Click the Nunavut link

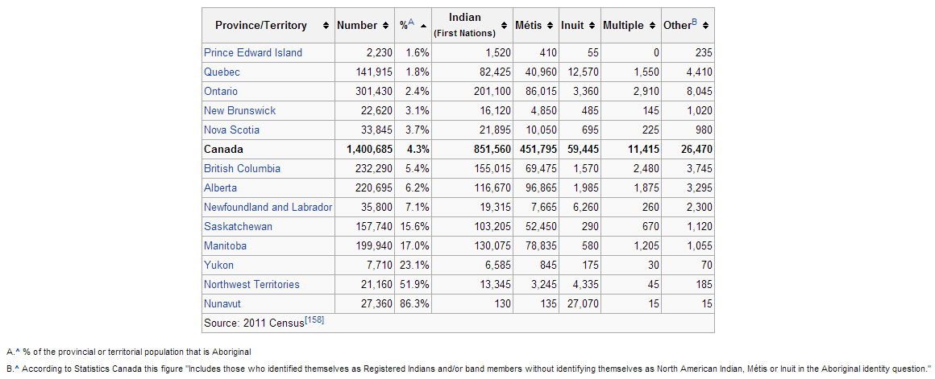coord(222,304)
